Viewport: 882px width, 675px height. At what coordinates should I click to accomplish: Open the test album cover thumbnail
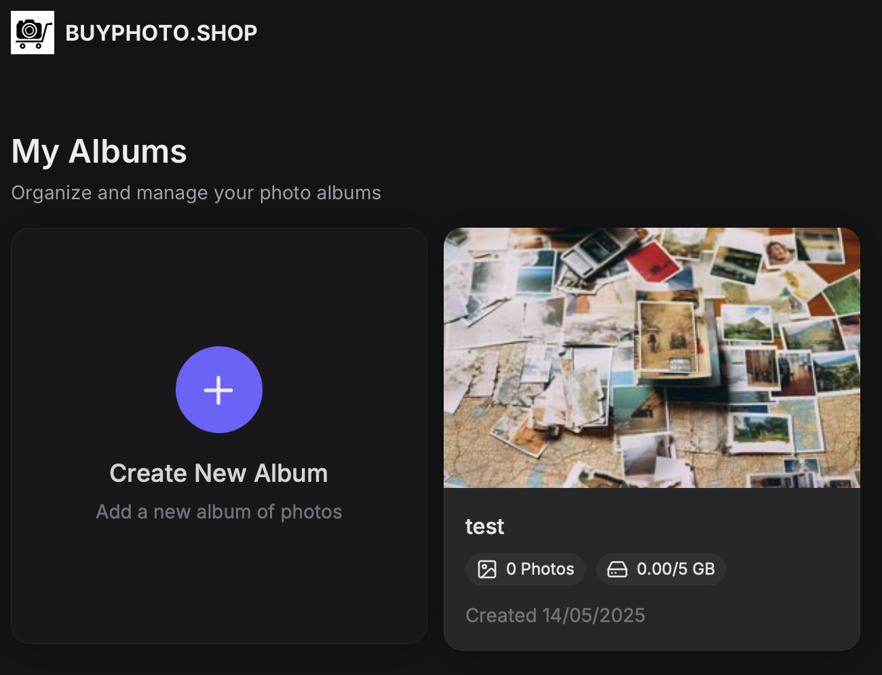coord(652,358)
